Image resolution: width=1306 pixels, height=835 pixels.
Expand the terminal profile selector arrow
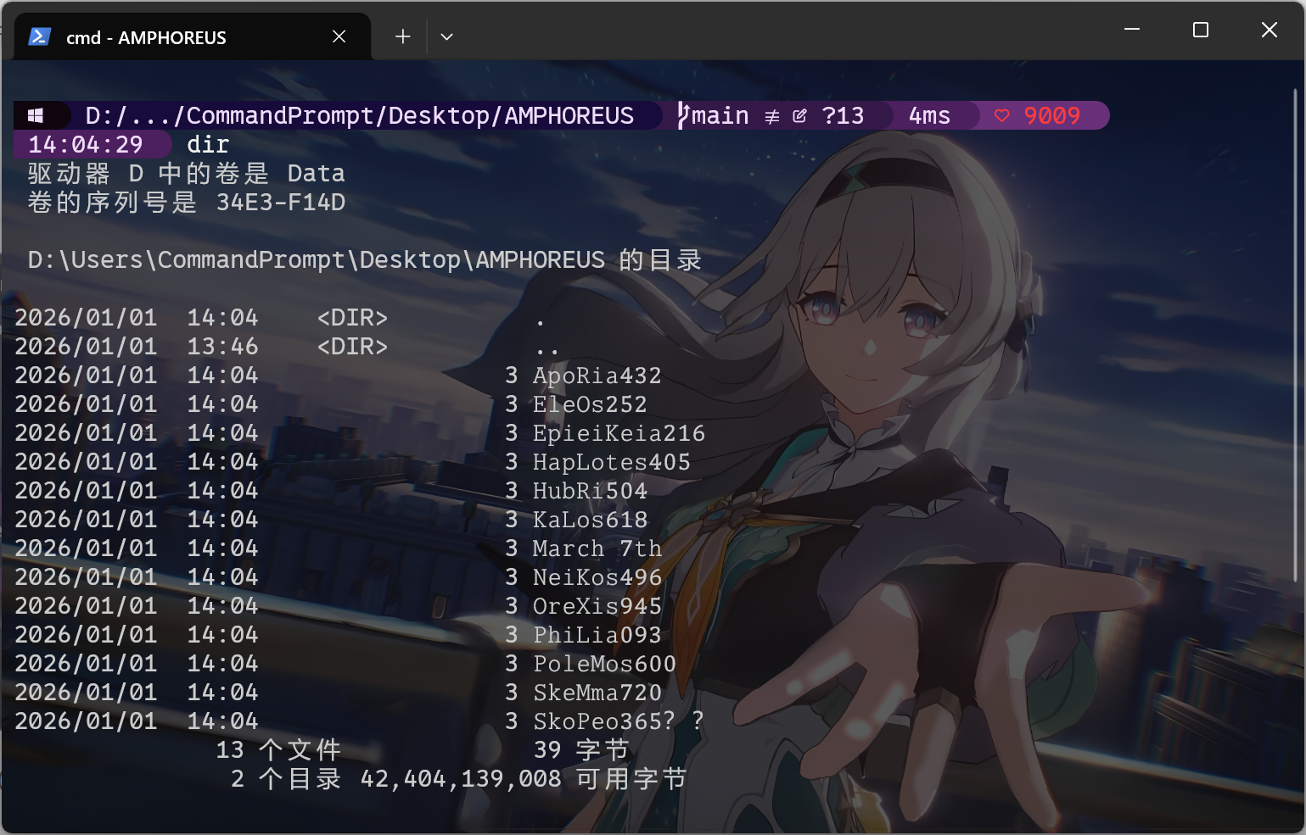pos(447,36)
